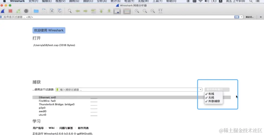Image resolution: width=264 pixels, height=135 pixels.
Task: Save the capture file icon
Action: point(44,11)
